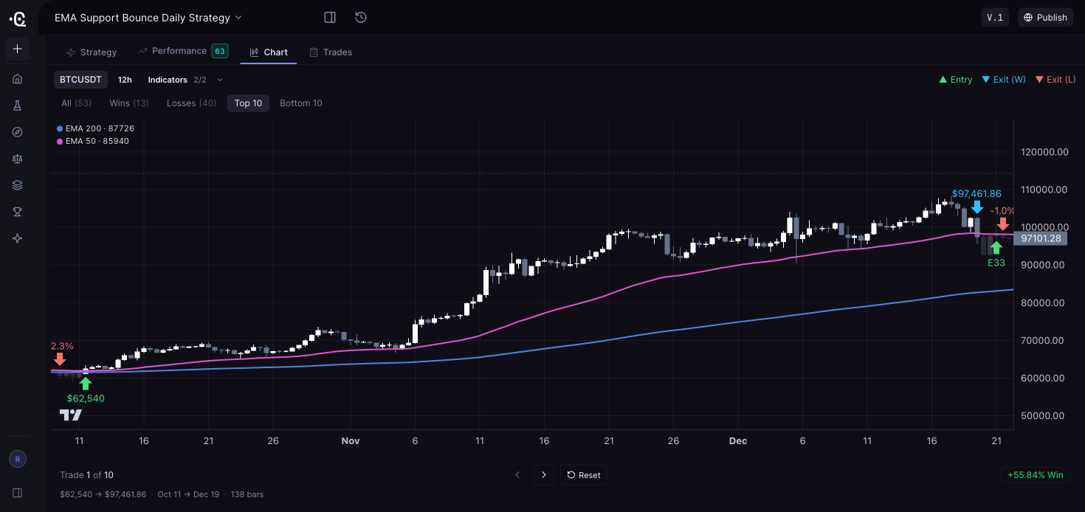The height and width of the screenshot is (512, 1085).
Task: Go to the previous trade arrow
Action: coord(517,475)
